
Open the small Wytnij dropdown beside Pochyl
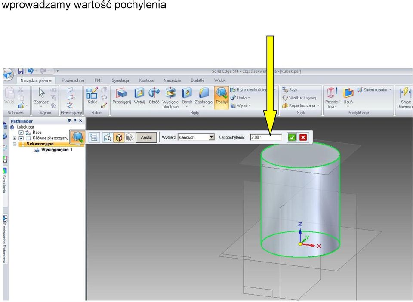[240, 105]
